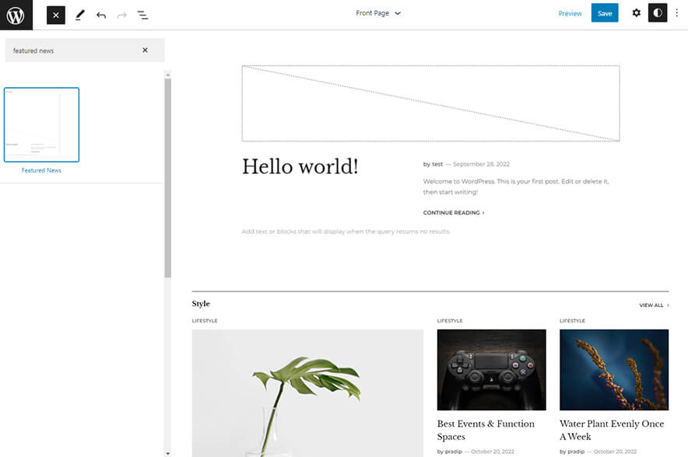Open the List View icon
Viewport: 688px width, 457px height.
click(142, 15)
